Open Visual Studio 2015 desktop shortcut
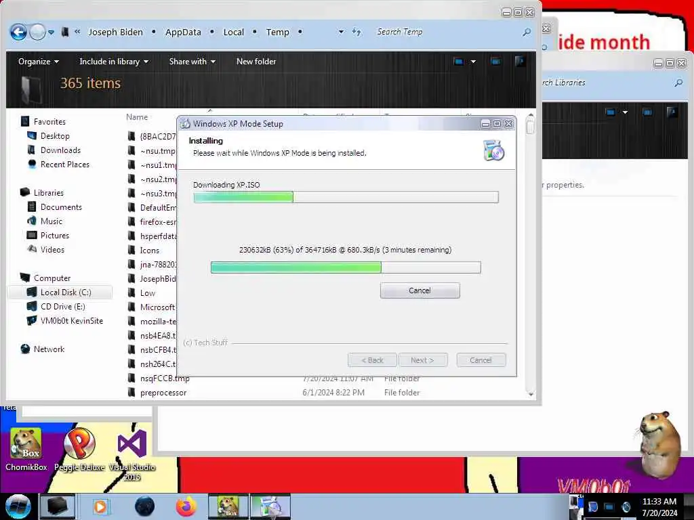The width and height of the screenshot is (694, 520). coord(132,454)
